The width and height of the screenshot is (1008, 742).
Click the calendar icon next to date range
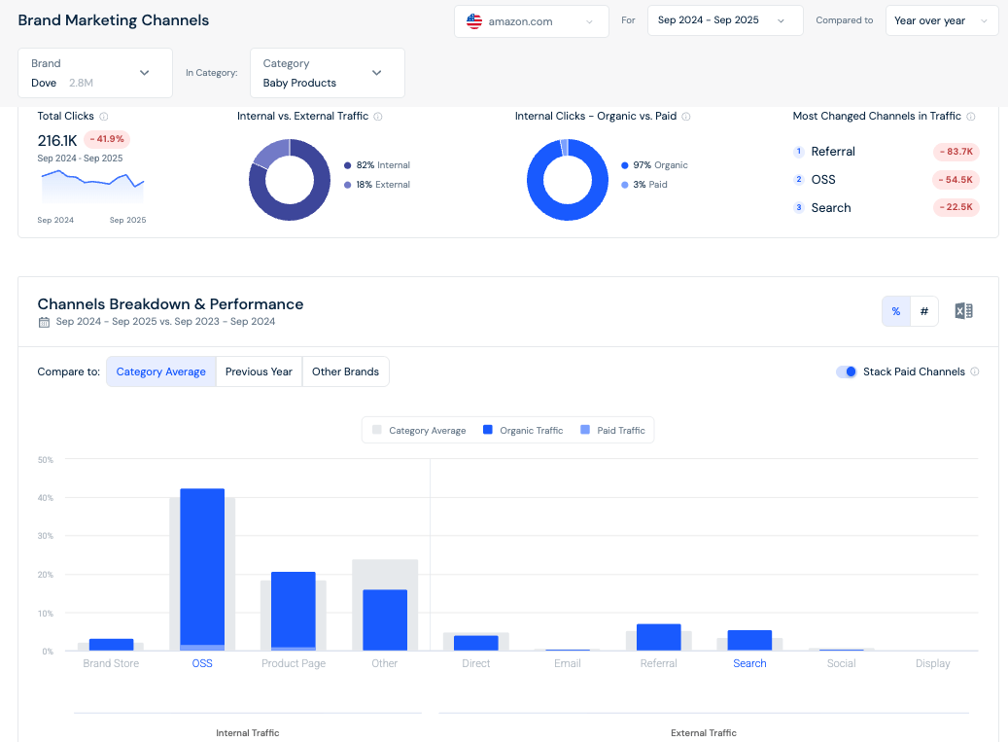click(x=44, y=321)
